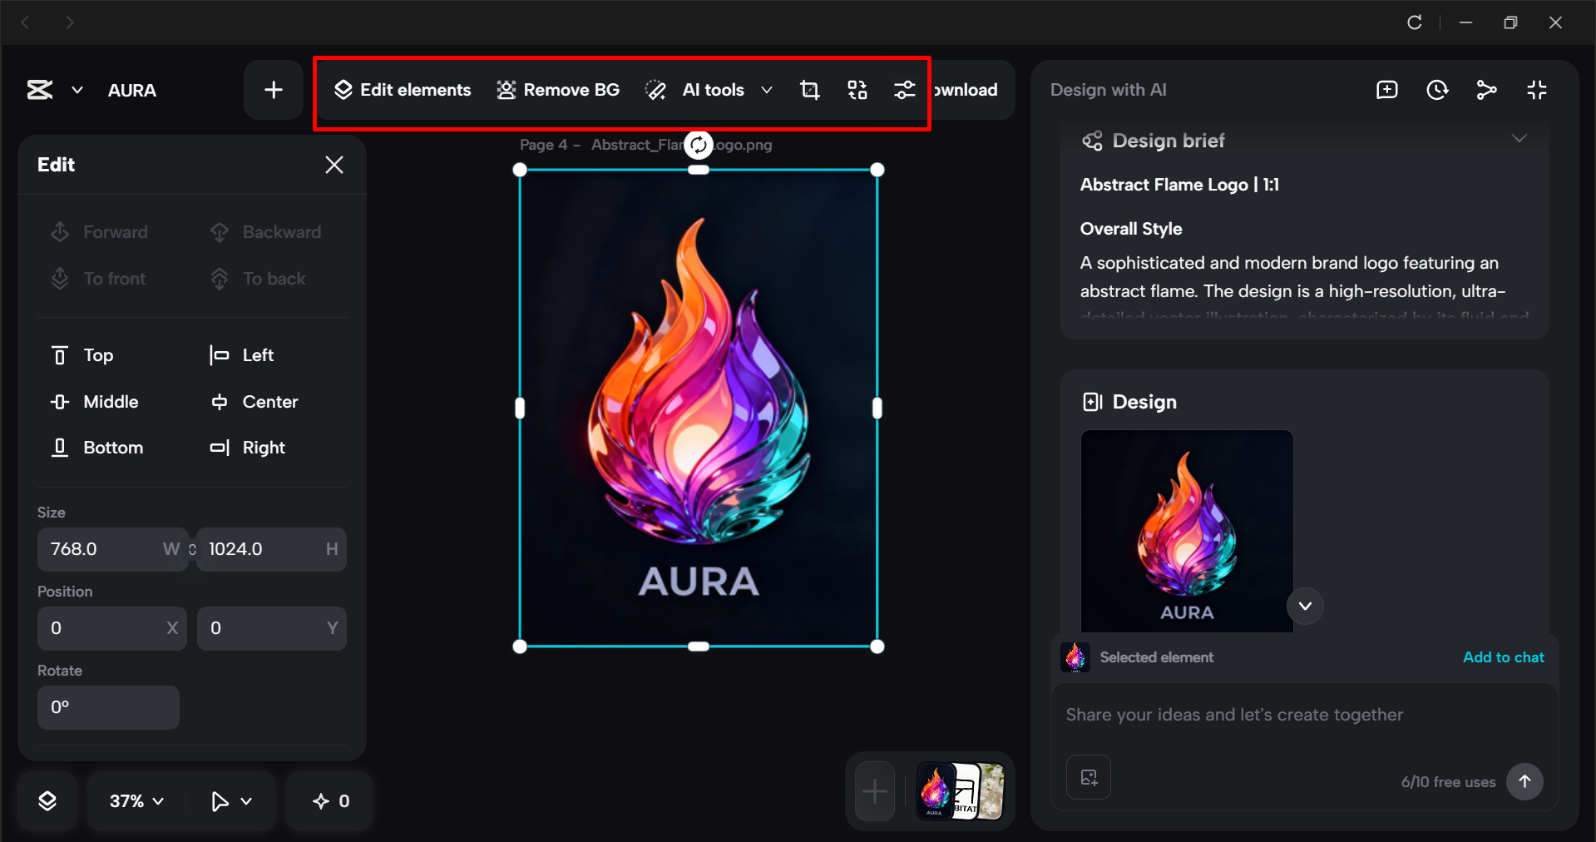The image size is (1596, 842).
Task: Expand the AI tools chevron
Action: coord(767,90)
